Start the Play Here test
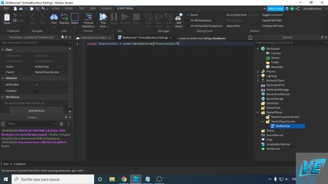Screen dimensions: 328x184 pyautogui.click(x=103, y=17)
